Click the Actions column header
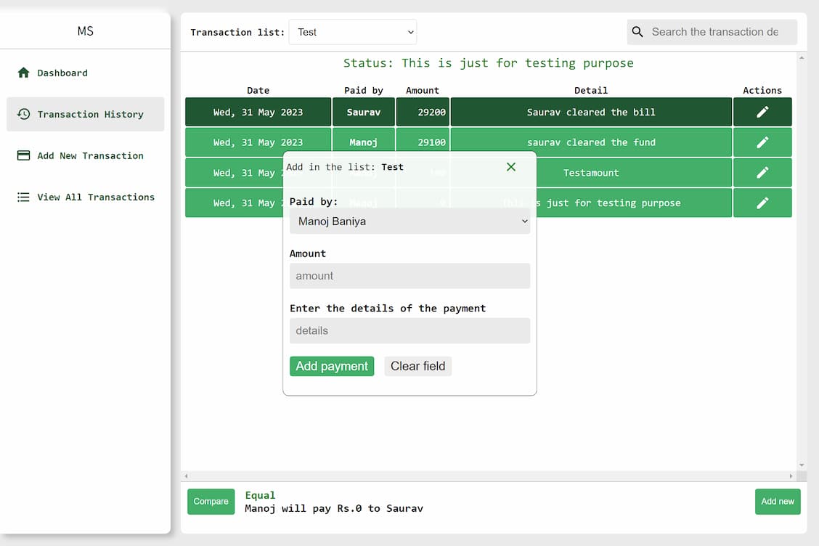Image resolution: width=819 pixels, height=546 pixels. click(762, 90)
